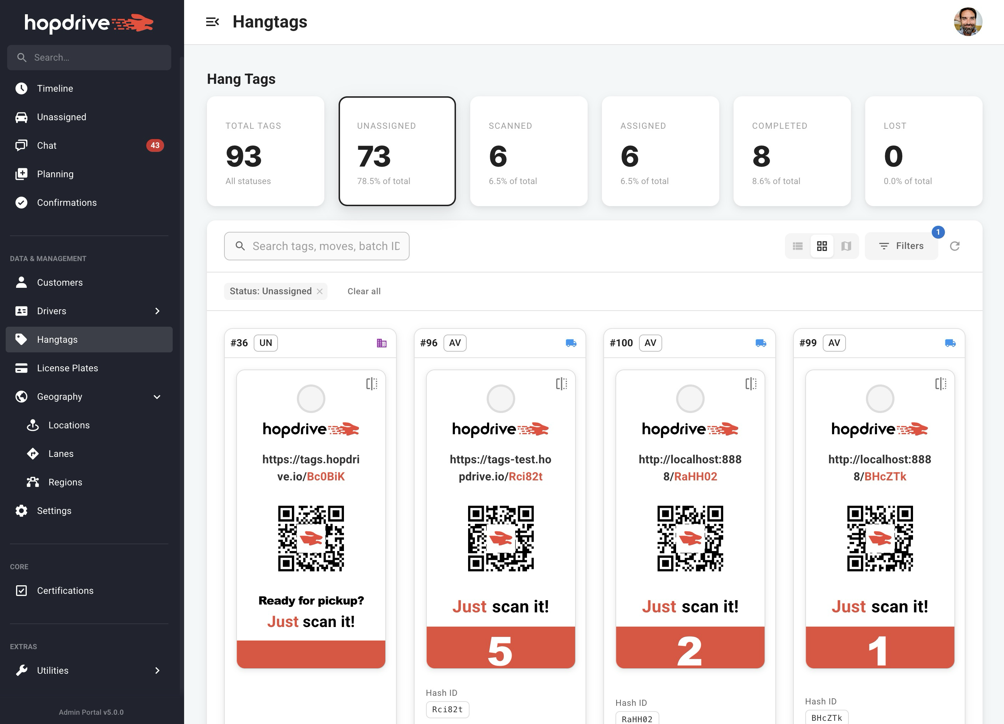The image size is (1004, 724).
Task: Remove the Status: Unassigned filter chip
Action: (x=320, y=291)
